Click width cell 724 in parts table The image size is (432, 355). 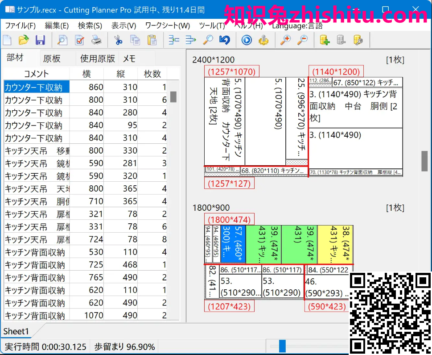click(86, 239)
